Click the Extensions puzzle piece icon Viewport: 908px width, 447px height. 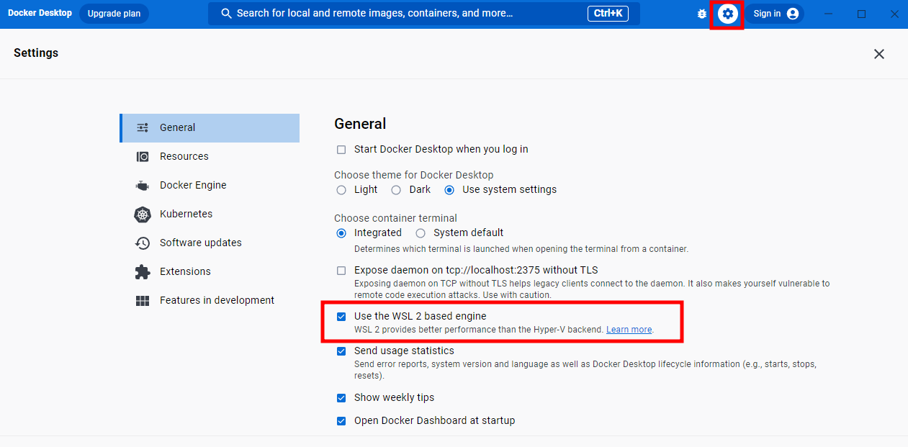143,271
